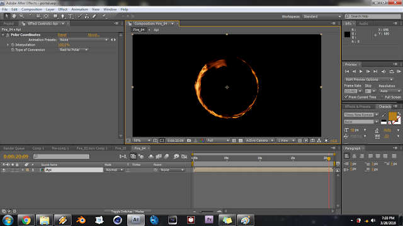Viewport: 403px width, 226px height.
Task: Click the snapshot camera icon in viewer
Action: click(189, 141)
